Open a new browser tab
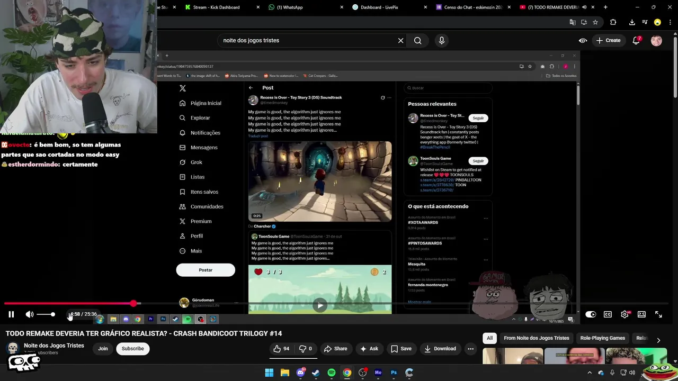Viewport: 678px width, 381px height. [605, 7]
